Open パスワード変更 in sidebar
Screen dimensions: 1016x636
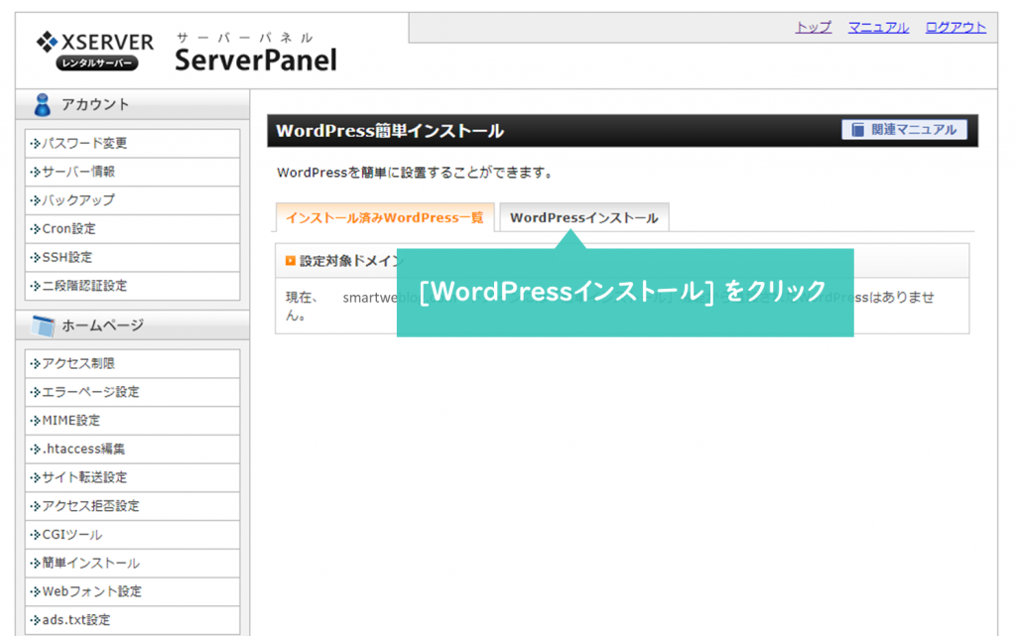tap(132, 143)
